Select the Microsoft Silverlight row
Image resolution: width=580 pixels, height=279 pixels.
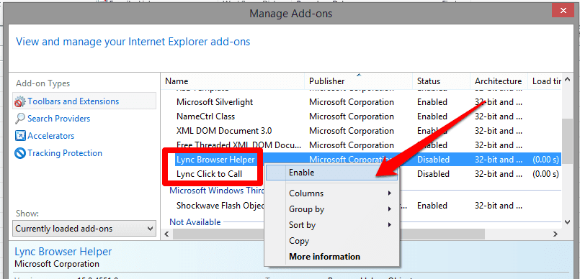362,102
